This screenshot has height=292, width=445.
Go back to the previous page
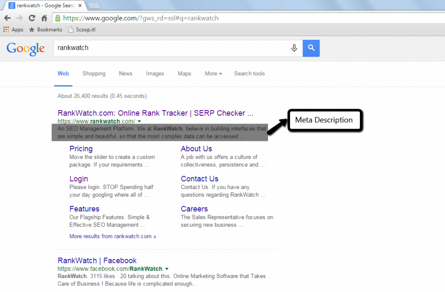(x=7, y=18)
